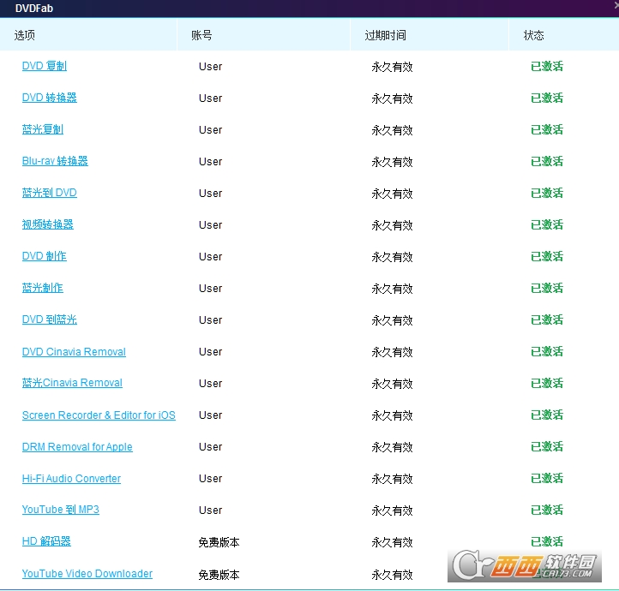This screenshot has width=619, height=591.
Task: Click 已激活 status in 视频转换器 row
Action: click(x=547, y=224)
